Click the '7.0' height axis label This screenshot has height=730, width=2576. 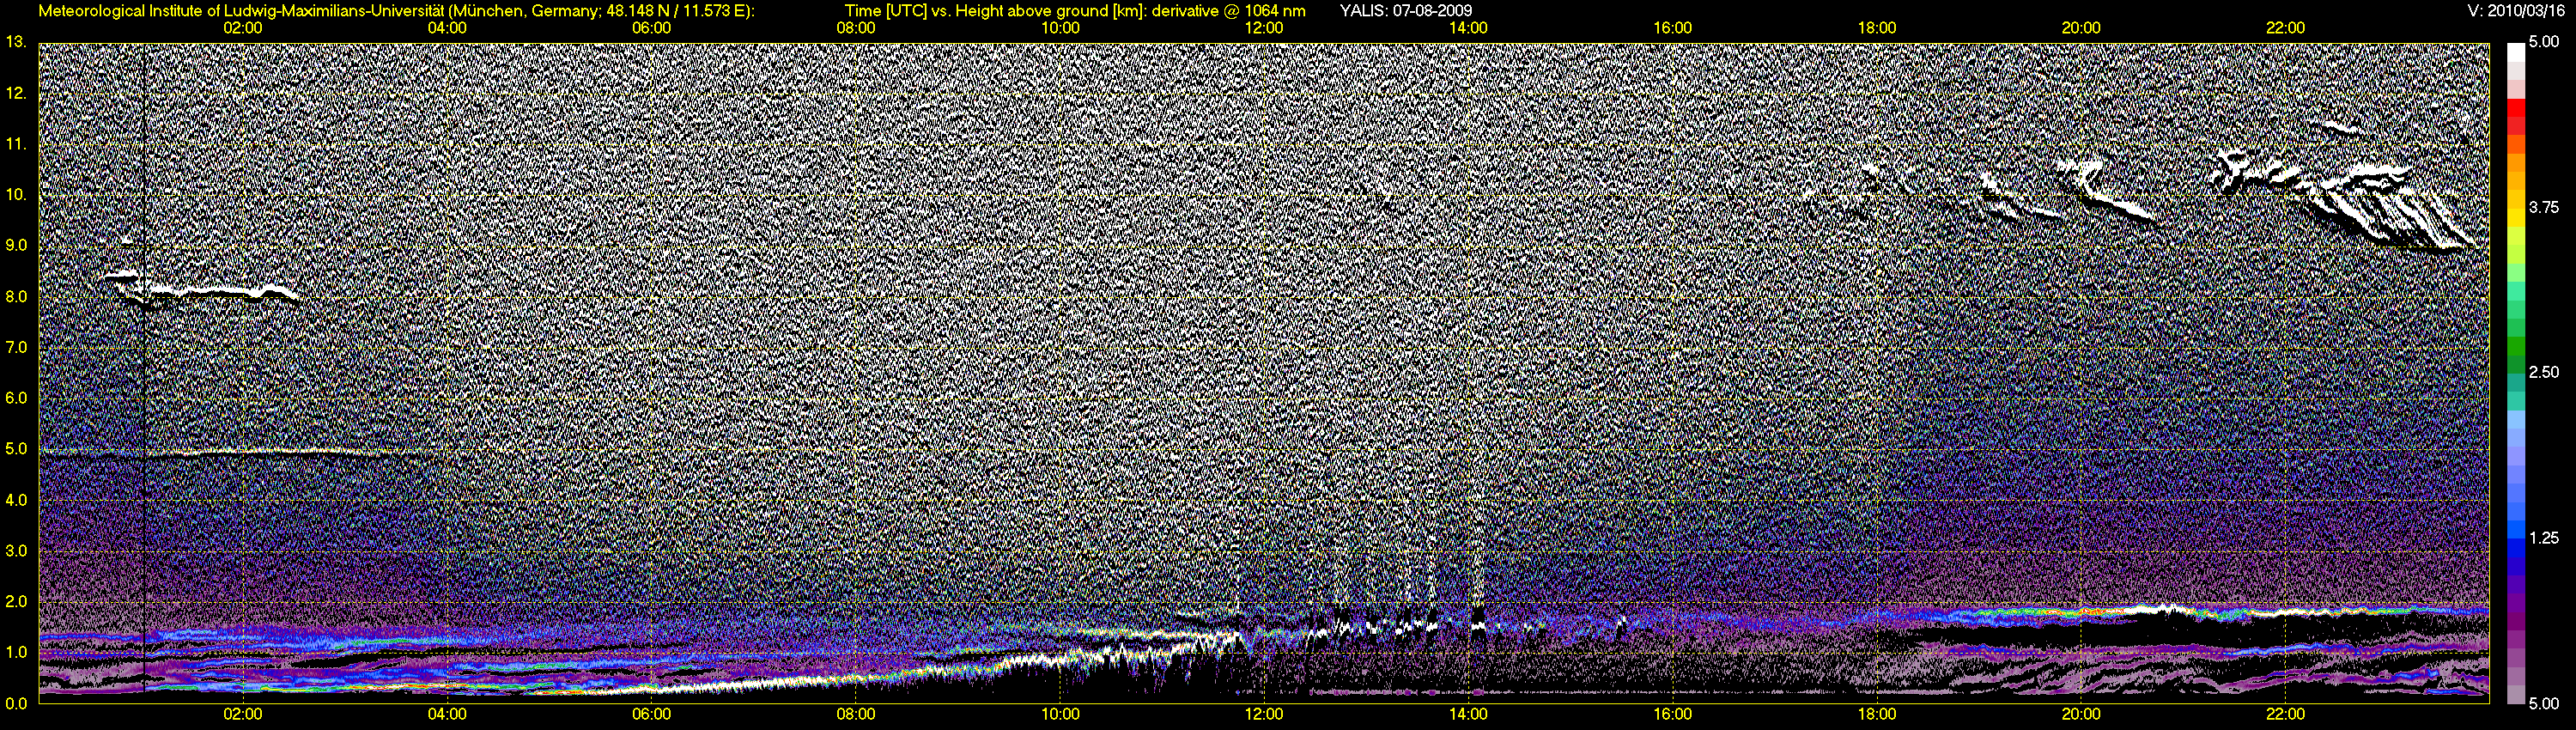(16, 347)
